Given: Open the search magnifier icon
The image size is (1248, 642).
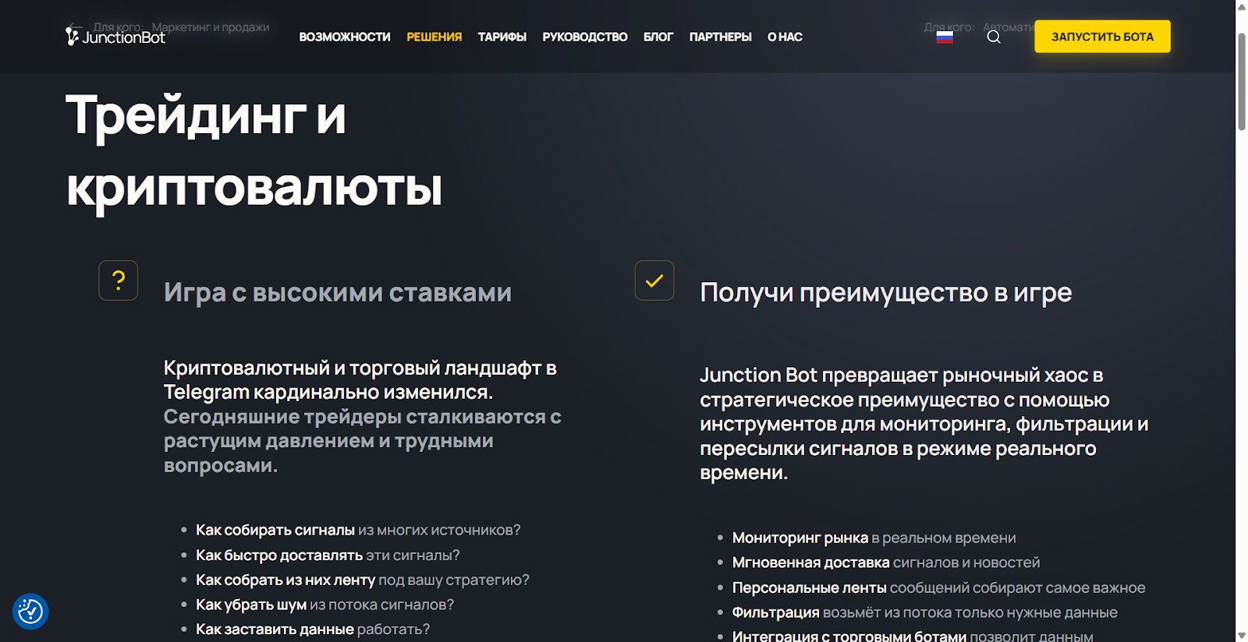Looking at the screenshot, I should tap(994, 37).
